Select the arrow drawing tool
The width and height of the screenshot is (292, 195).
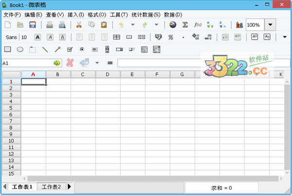[57, 49]
